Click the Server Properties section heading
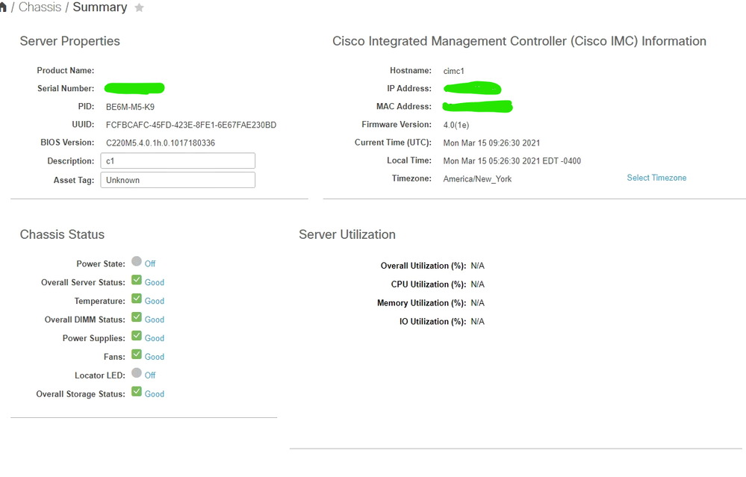 pos(70,41)
